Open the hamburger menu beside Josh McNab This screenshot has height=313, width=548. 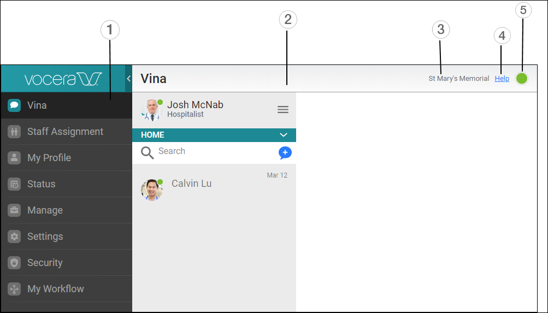click(x=283, y=110)
